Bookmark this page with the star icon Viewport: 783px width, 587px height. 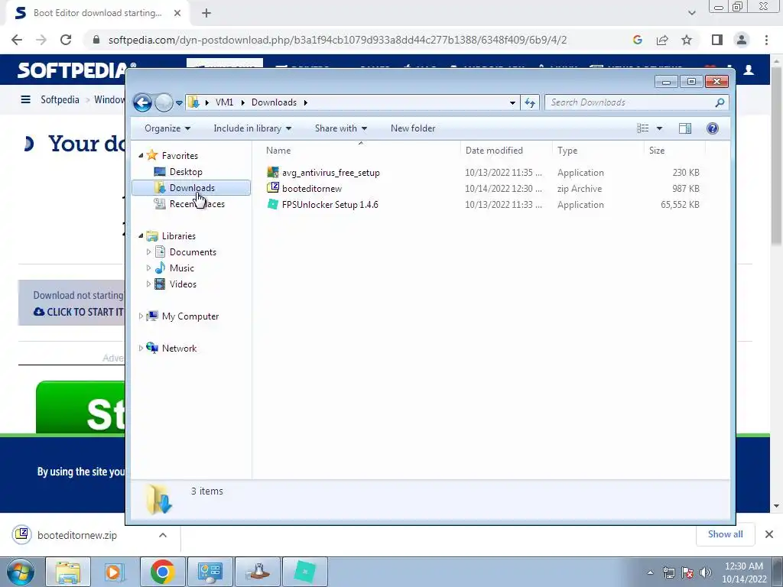point(687,40)
